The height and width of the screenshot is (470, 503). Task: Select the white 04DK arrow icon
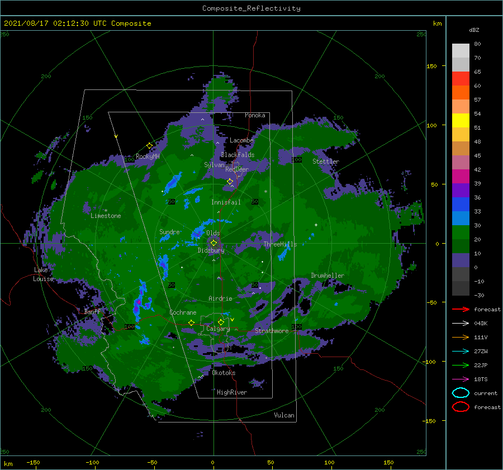point(461,323)
